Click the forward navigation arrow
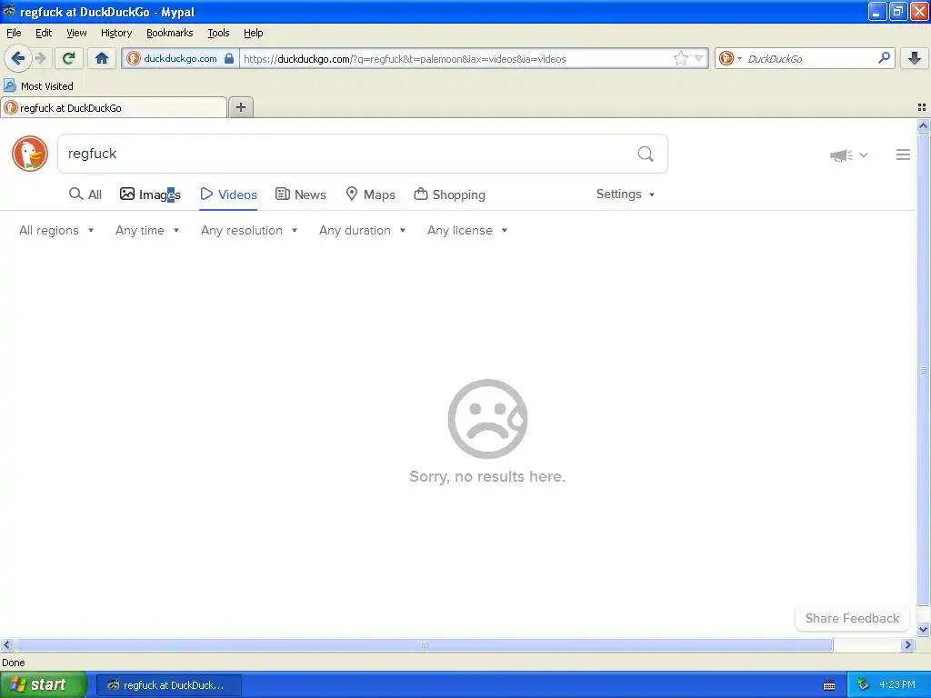This screenshot has width=931, height=698. (41, 58)
